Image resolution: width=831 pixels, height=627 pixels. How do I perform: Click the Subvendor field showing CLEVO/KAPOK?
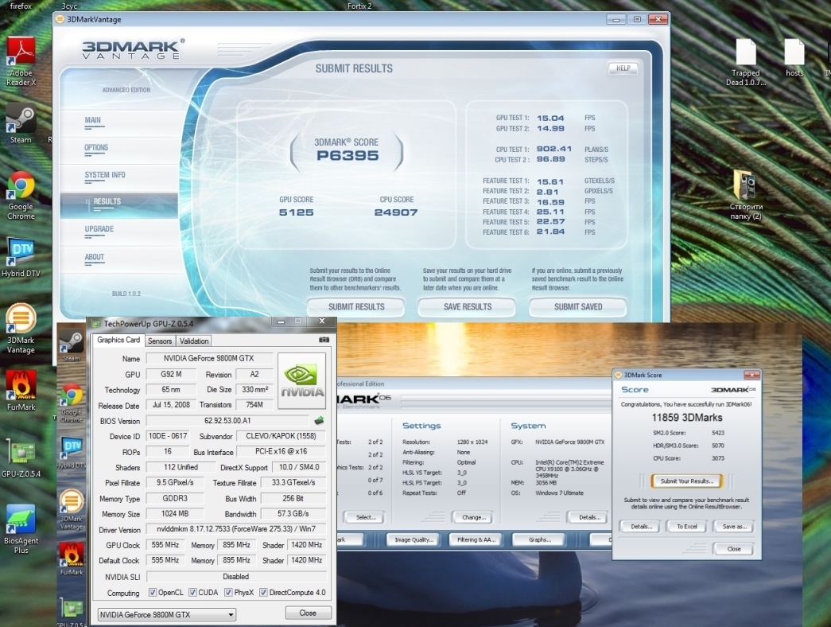click(282, 436)
